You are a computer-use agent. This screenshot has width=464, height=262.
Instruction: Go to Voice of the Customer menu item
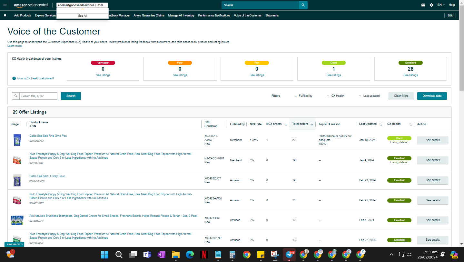click(x=248, y=15)
